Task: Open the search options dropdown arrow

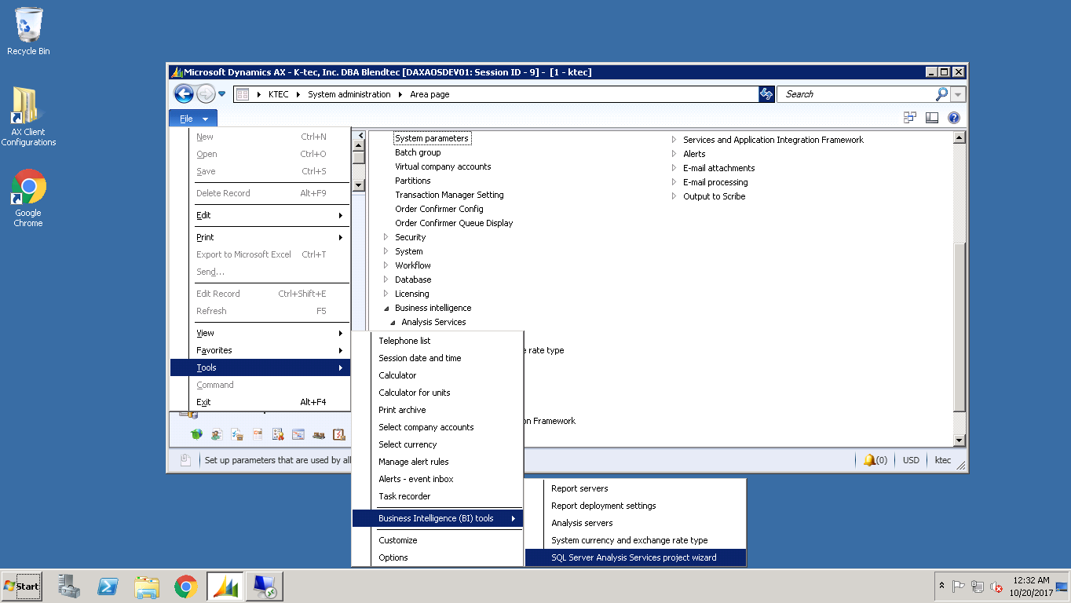Action: click(x=958, y=94)
